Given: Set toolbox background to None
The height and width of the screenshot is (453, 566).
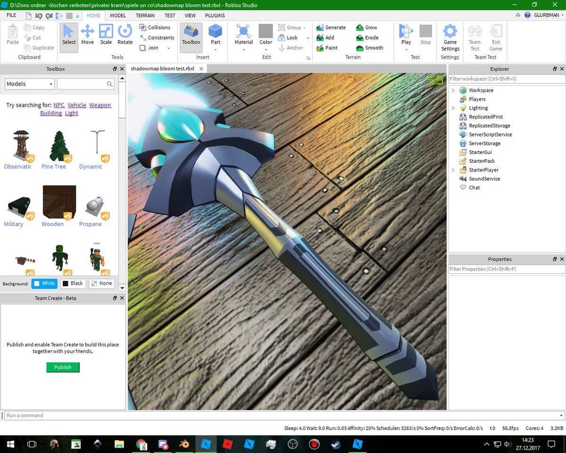Looking at the screenshot, I should [x=101, y=284].
